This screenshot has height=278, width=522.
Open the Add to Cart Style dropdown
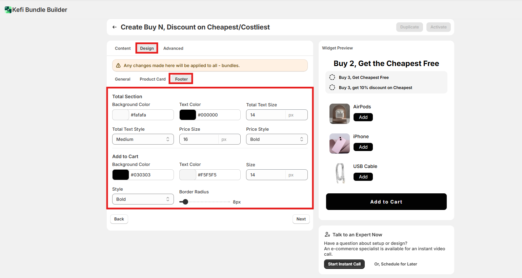(143, 199)
